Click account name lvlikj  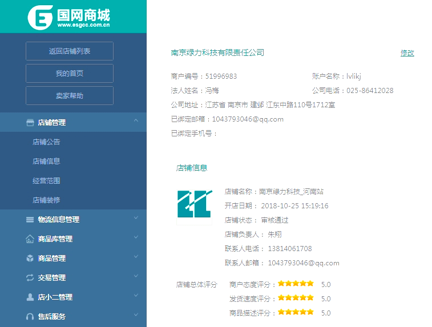[x=353, y=76]
